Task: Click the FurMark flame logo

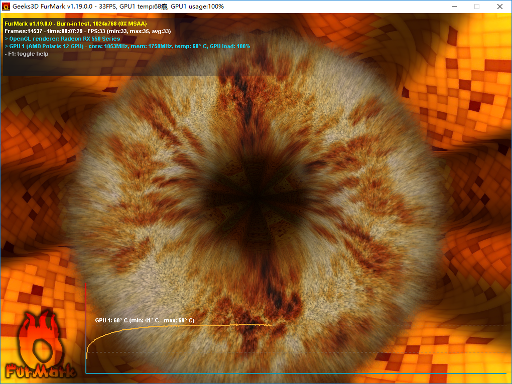Action: tap(41, 345)
